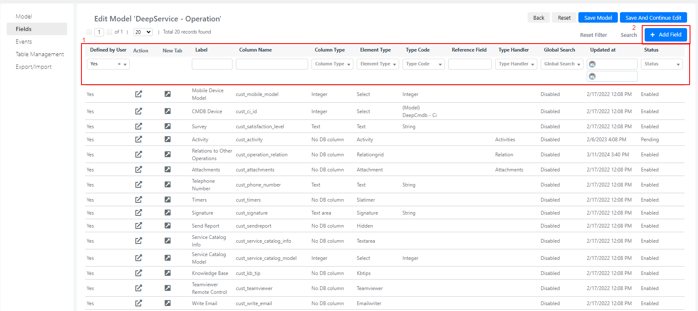The width and height of the screenshot is (698, 311).
Task: Click the Search link
Action: point(629,35)
